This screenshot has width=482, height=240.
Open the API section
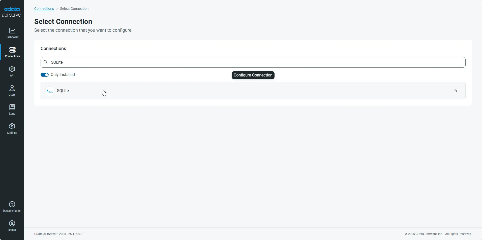[x=12, y=71]
